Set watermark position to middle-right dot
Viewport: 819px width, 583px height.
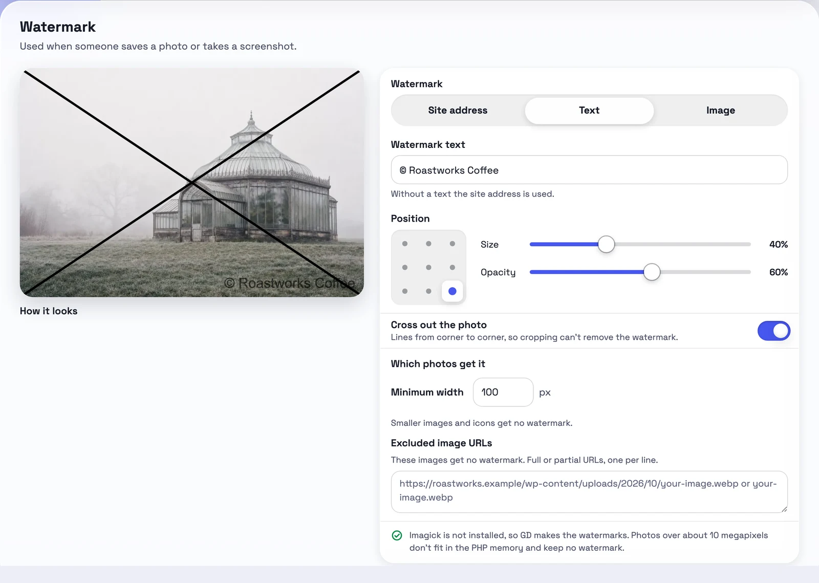pos(452,267)
